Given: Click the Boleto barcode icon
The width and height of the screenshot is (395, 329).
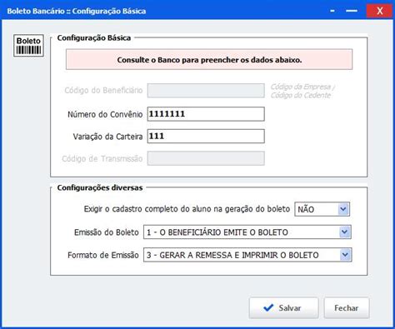Looking at the screenshot, I should point(28,46).
